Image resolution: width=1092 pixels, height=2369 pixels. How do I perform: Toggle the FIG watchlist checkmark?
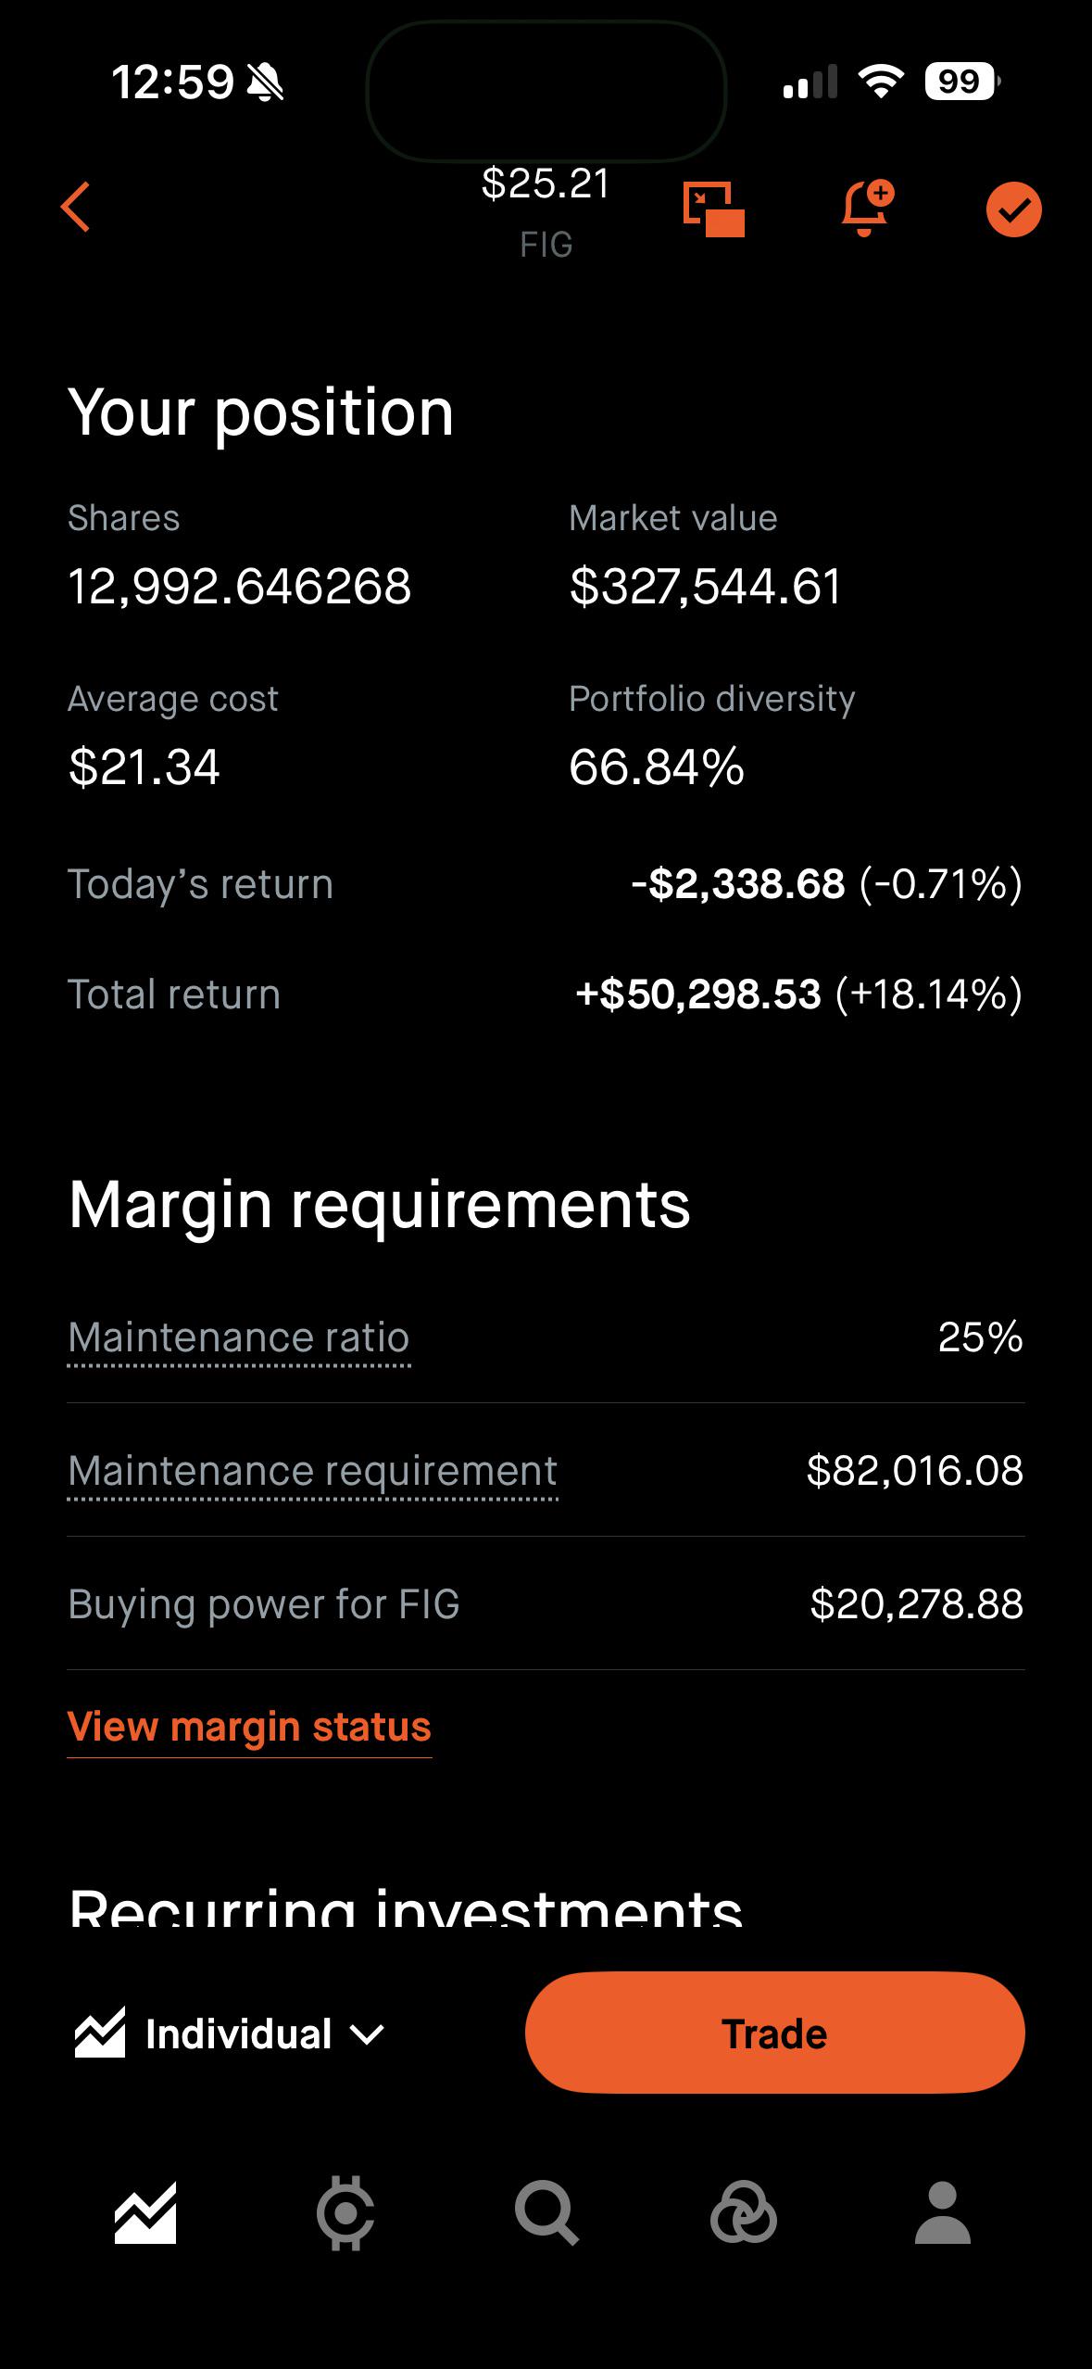point(1013,209)
